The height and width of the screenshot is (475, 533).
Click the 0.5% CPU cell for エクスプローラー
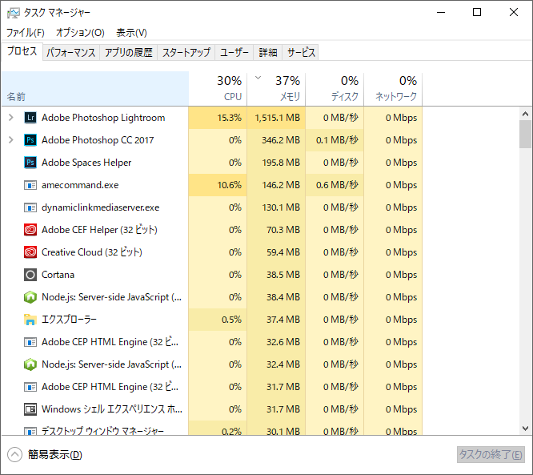(x=218, y=320)
